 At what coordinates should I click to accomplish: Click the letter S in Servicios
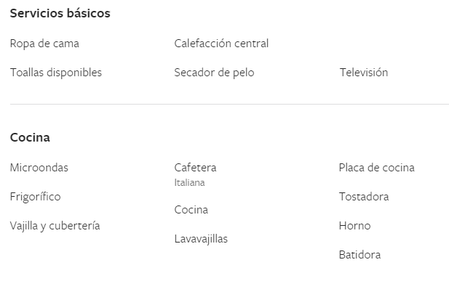(x=13, y=14)
